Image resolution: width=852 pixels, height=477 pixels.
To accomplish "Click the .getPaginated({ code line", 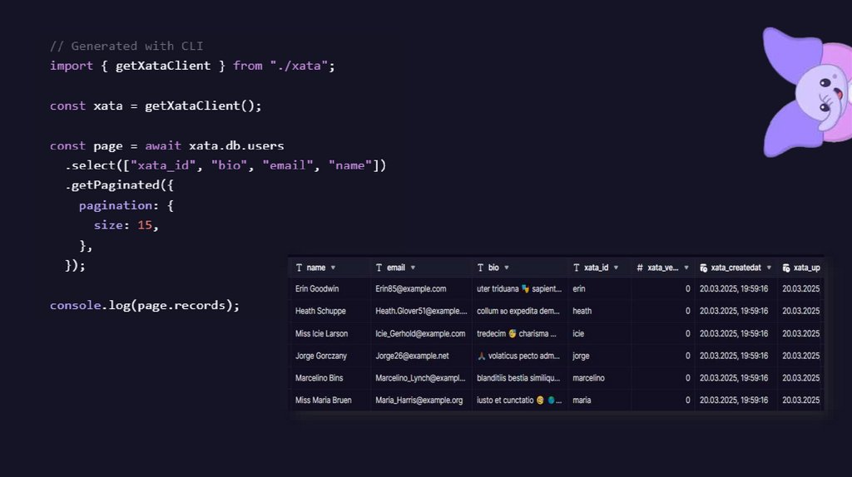I will 119,185.
